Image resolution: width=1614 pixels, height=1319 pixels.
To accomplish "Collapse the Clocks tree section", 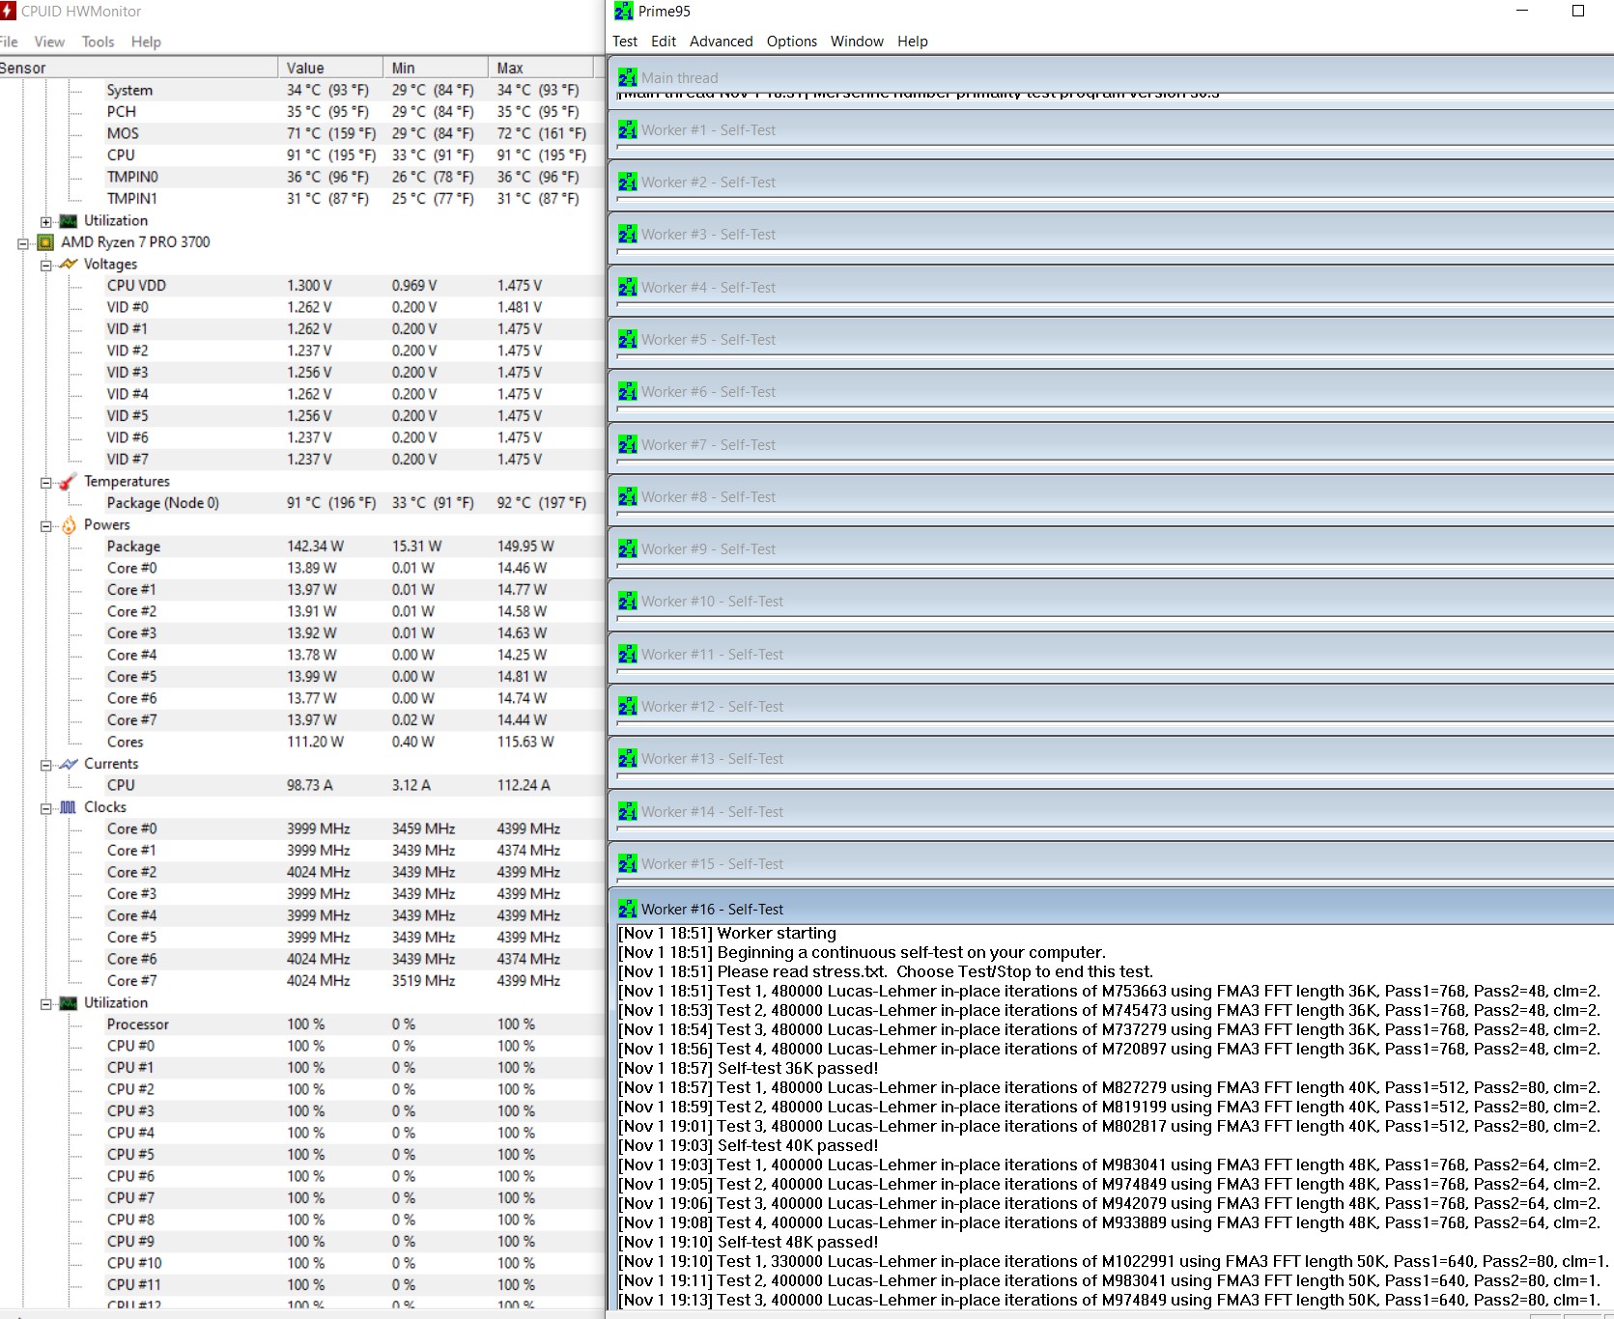I will pyautogui.click(x=45, y=808).
